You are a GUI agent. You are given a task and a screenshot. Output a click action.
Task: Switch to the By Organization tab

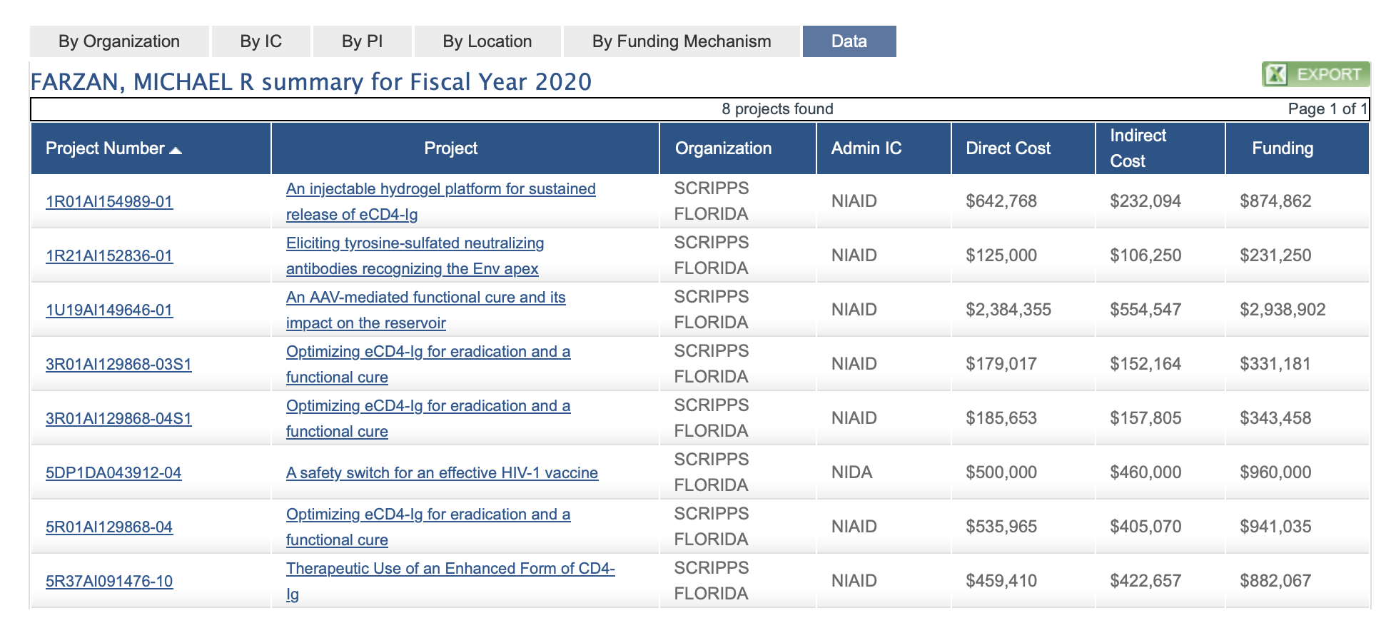119,41
